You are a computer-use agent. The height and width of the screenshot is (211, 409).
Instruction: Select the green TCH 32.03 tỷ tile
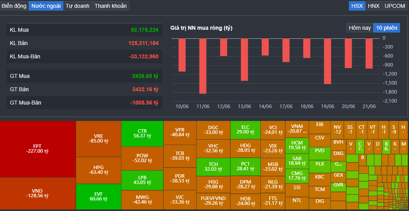pos(213,167)
